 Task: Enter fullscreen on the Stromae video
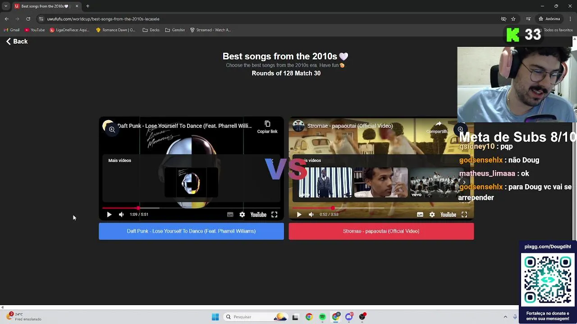click(464, 215)
